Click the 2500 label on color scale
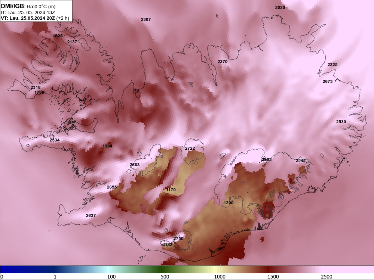The width and height of the screenshot is (374, 280). tap(327, 277)
